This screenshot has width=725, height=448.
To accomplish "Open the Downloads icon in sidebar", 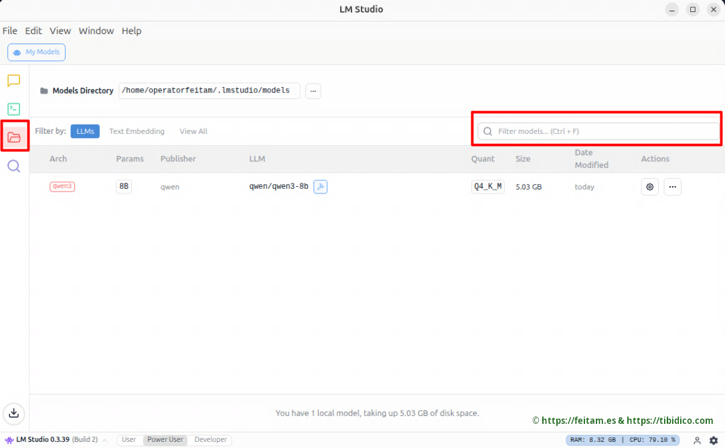I will (x=14, y=413).
